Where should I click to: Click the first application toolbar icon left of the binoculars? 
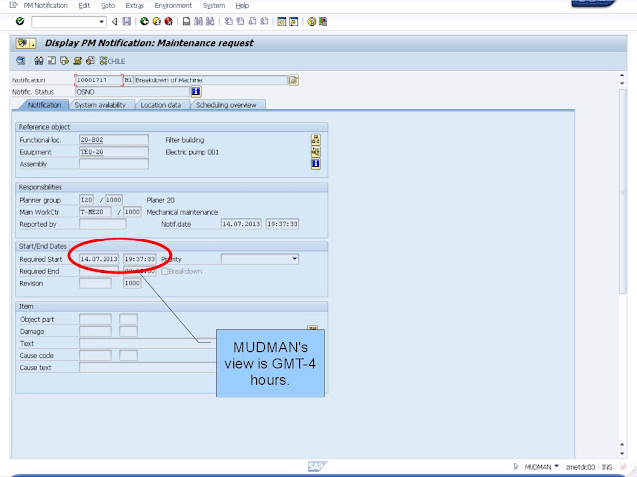20,61
